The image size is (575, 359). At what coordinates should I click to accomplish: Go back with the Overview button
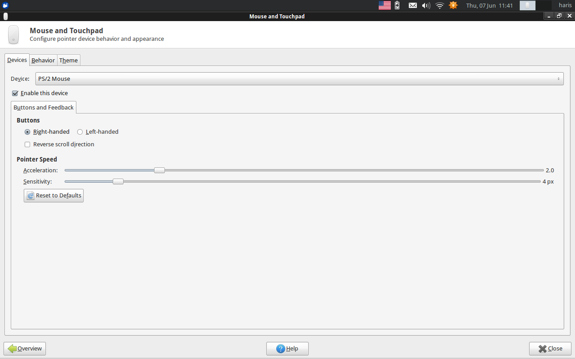click(x=25, y=349)
